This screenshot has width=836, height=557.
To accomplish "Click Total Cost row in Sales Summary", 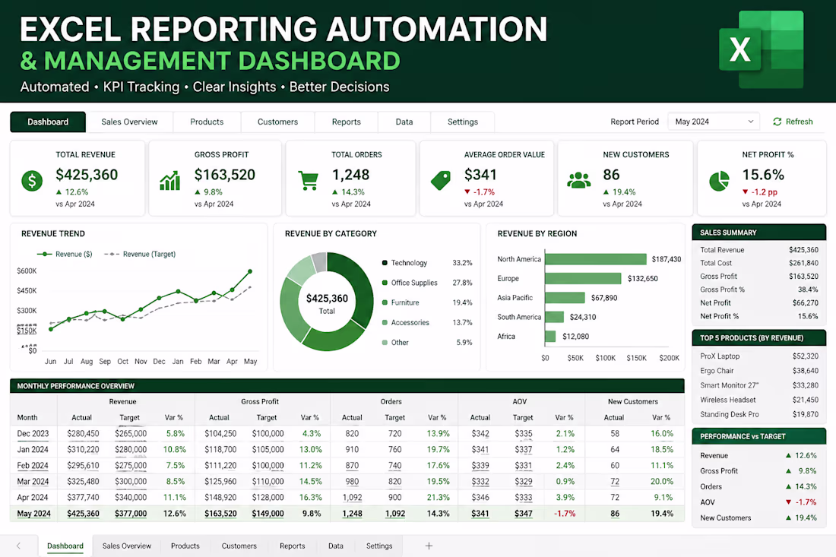I will [x=759, y=263].
